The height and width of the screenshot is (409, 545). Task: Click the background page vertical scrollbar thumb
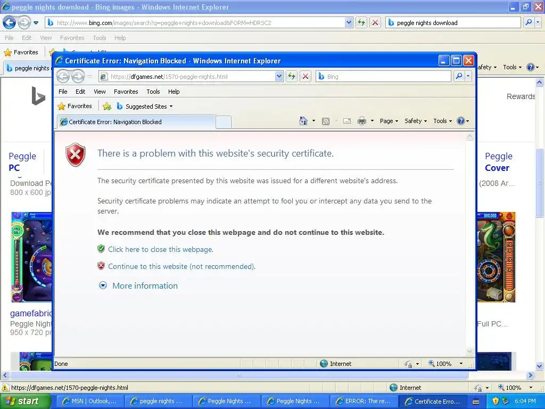539,183
